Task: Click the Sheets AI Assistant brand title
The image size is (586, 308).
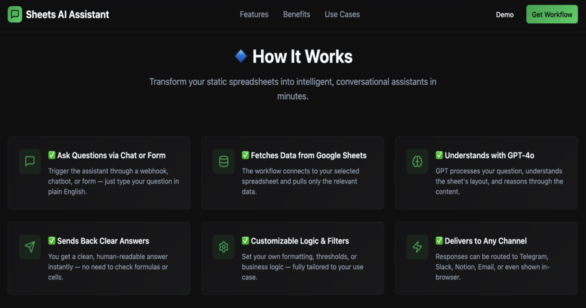Action: [x=67, y=14]
